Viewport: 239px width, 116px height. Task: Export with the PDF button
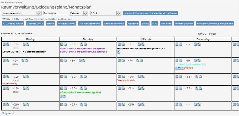[x=155, y=24]
